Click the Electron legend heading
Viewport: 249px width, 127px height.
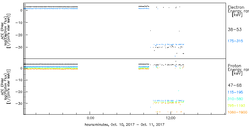[236, 7]
